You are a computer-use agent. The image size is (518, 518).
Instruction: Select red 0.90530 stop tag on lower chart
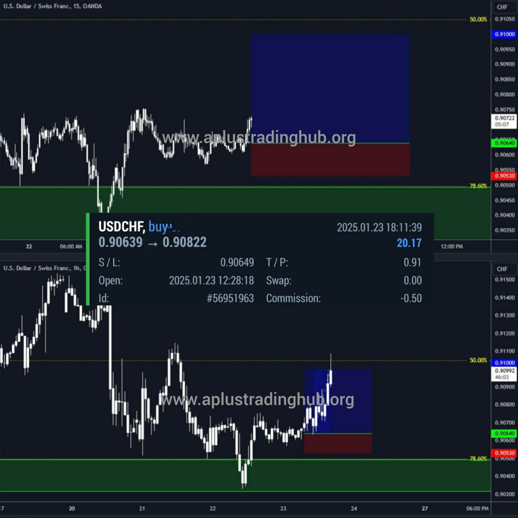(504, 453)
